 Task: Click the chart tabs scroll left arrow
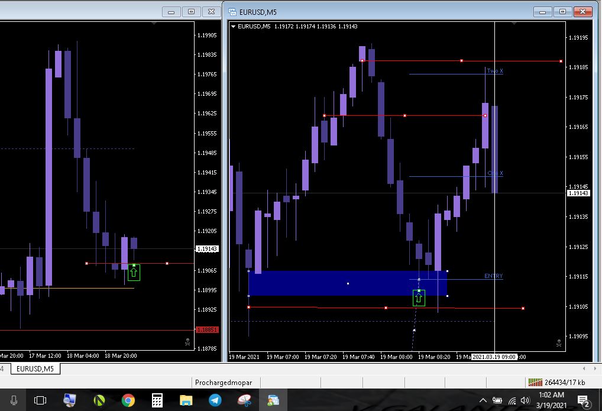584,369
